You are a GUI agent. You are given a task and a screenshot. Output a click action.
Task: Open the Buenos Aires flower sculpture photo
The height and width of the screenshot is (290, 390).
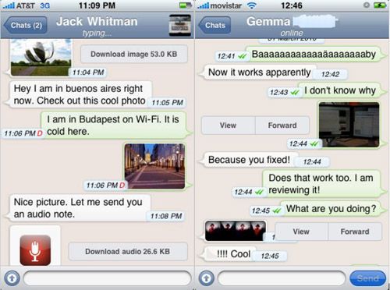[x=41, y=57]
